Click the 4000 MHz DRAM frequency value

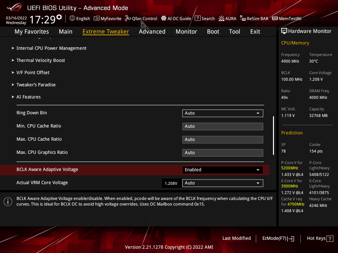pos(318,98)
